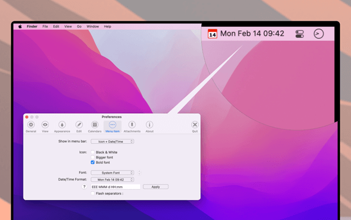Open the Apple menu
This screenshot has width=351, height=220.
click(x=20, y=26)
